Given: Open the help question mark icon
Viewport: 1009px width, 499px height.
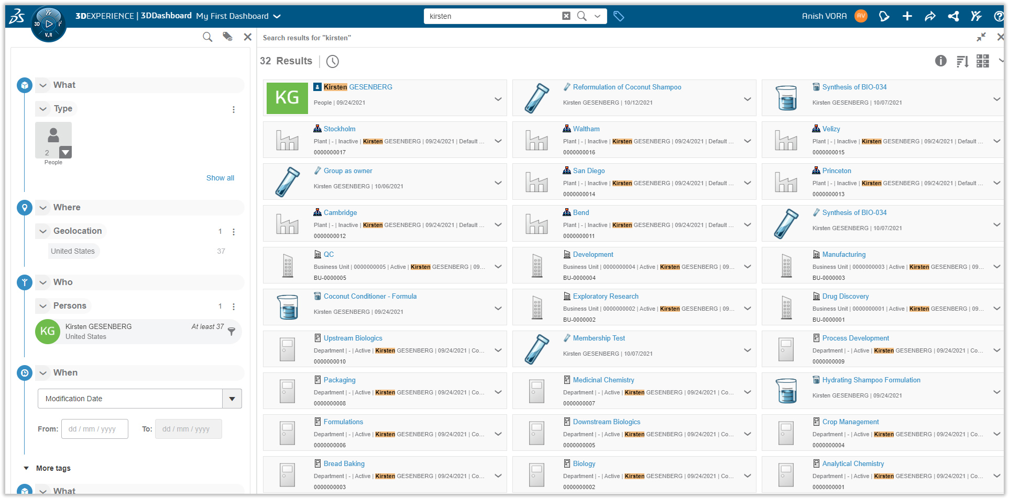Looking at the screenshot, I should tap(999, 16).
